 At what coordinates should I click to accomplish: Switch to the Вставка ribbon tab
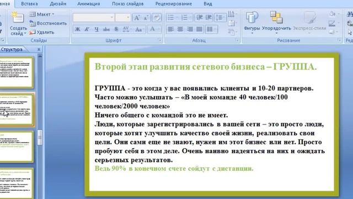point(29,4)
